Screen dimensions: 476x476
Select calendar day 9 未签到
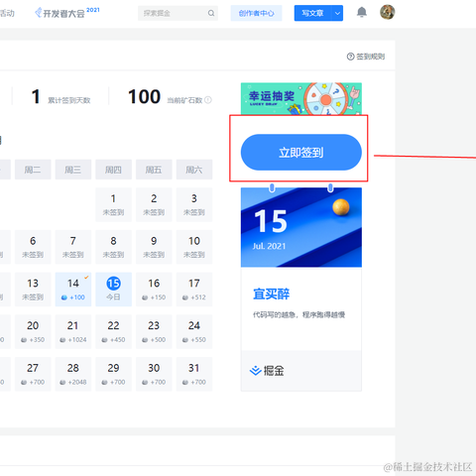pyautogui.click(x=154, y=247)
